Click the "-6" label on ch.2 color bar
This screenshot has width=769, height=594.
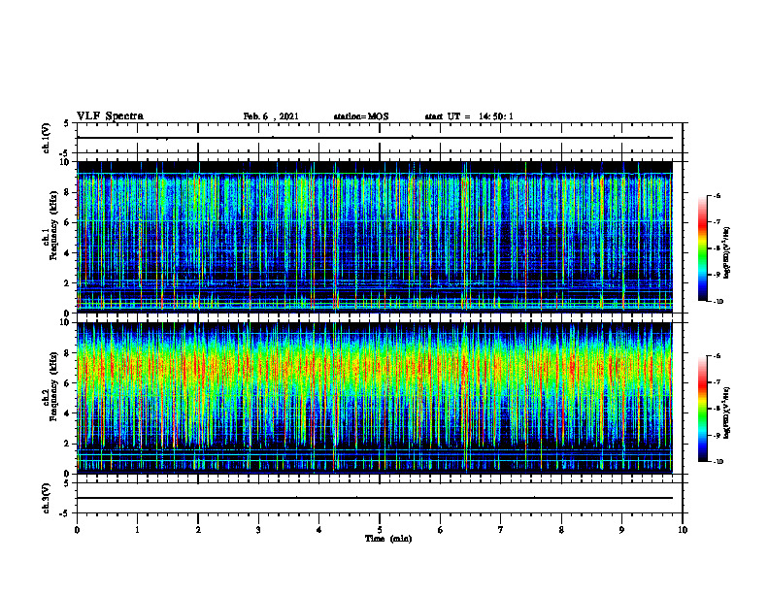717,356
